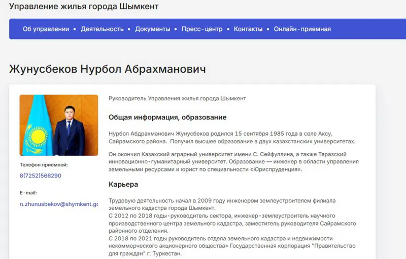Screen dimensions: 406x259
Task: Navigate to the Контакты page
Action: (x=248, y=29)
